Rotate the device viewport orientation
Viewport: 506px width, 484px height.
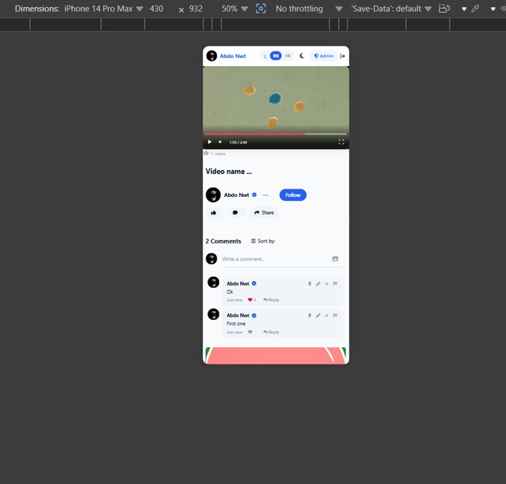pyautogui.click(x=444, y=9)
